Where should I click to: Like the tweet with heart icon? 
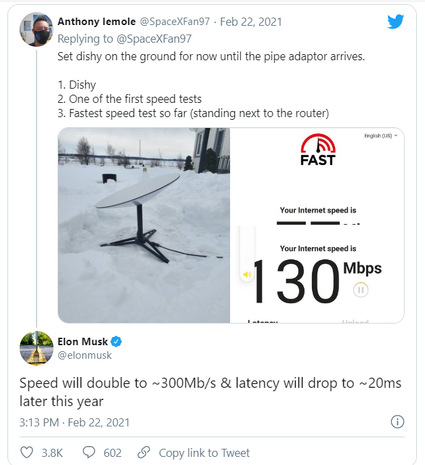[27, 452]
